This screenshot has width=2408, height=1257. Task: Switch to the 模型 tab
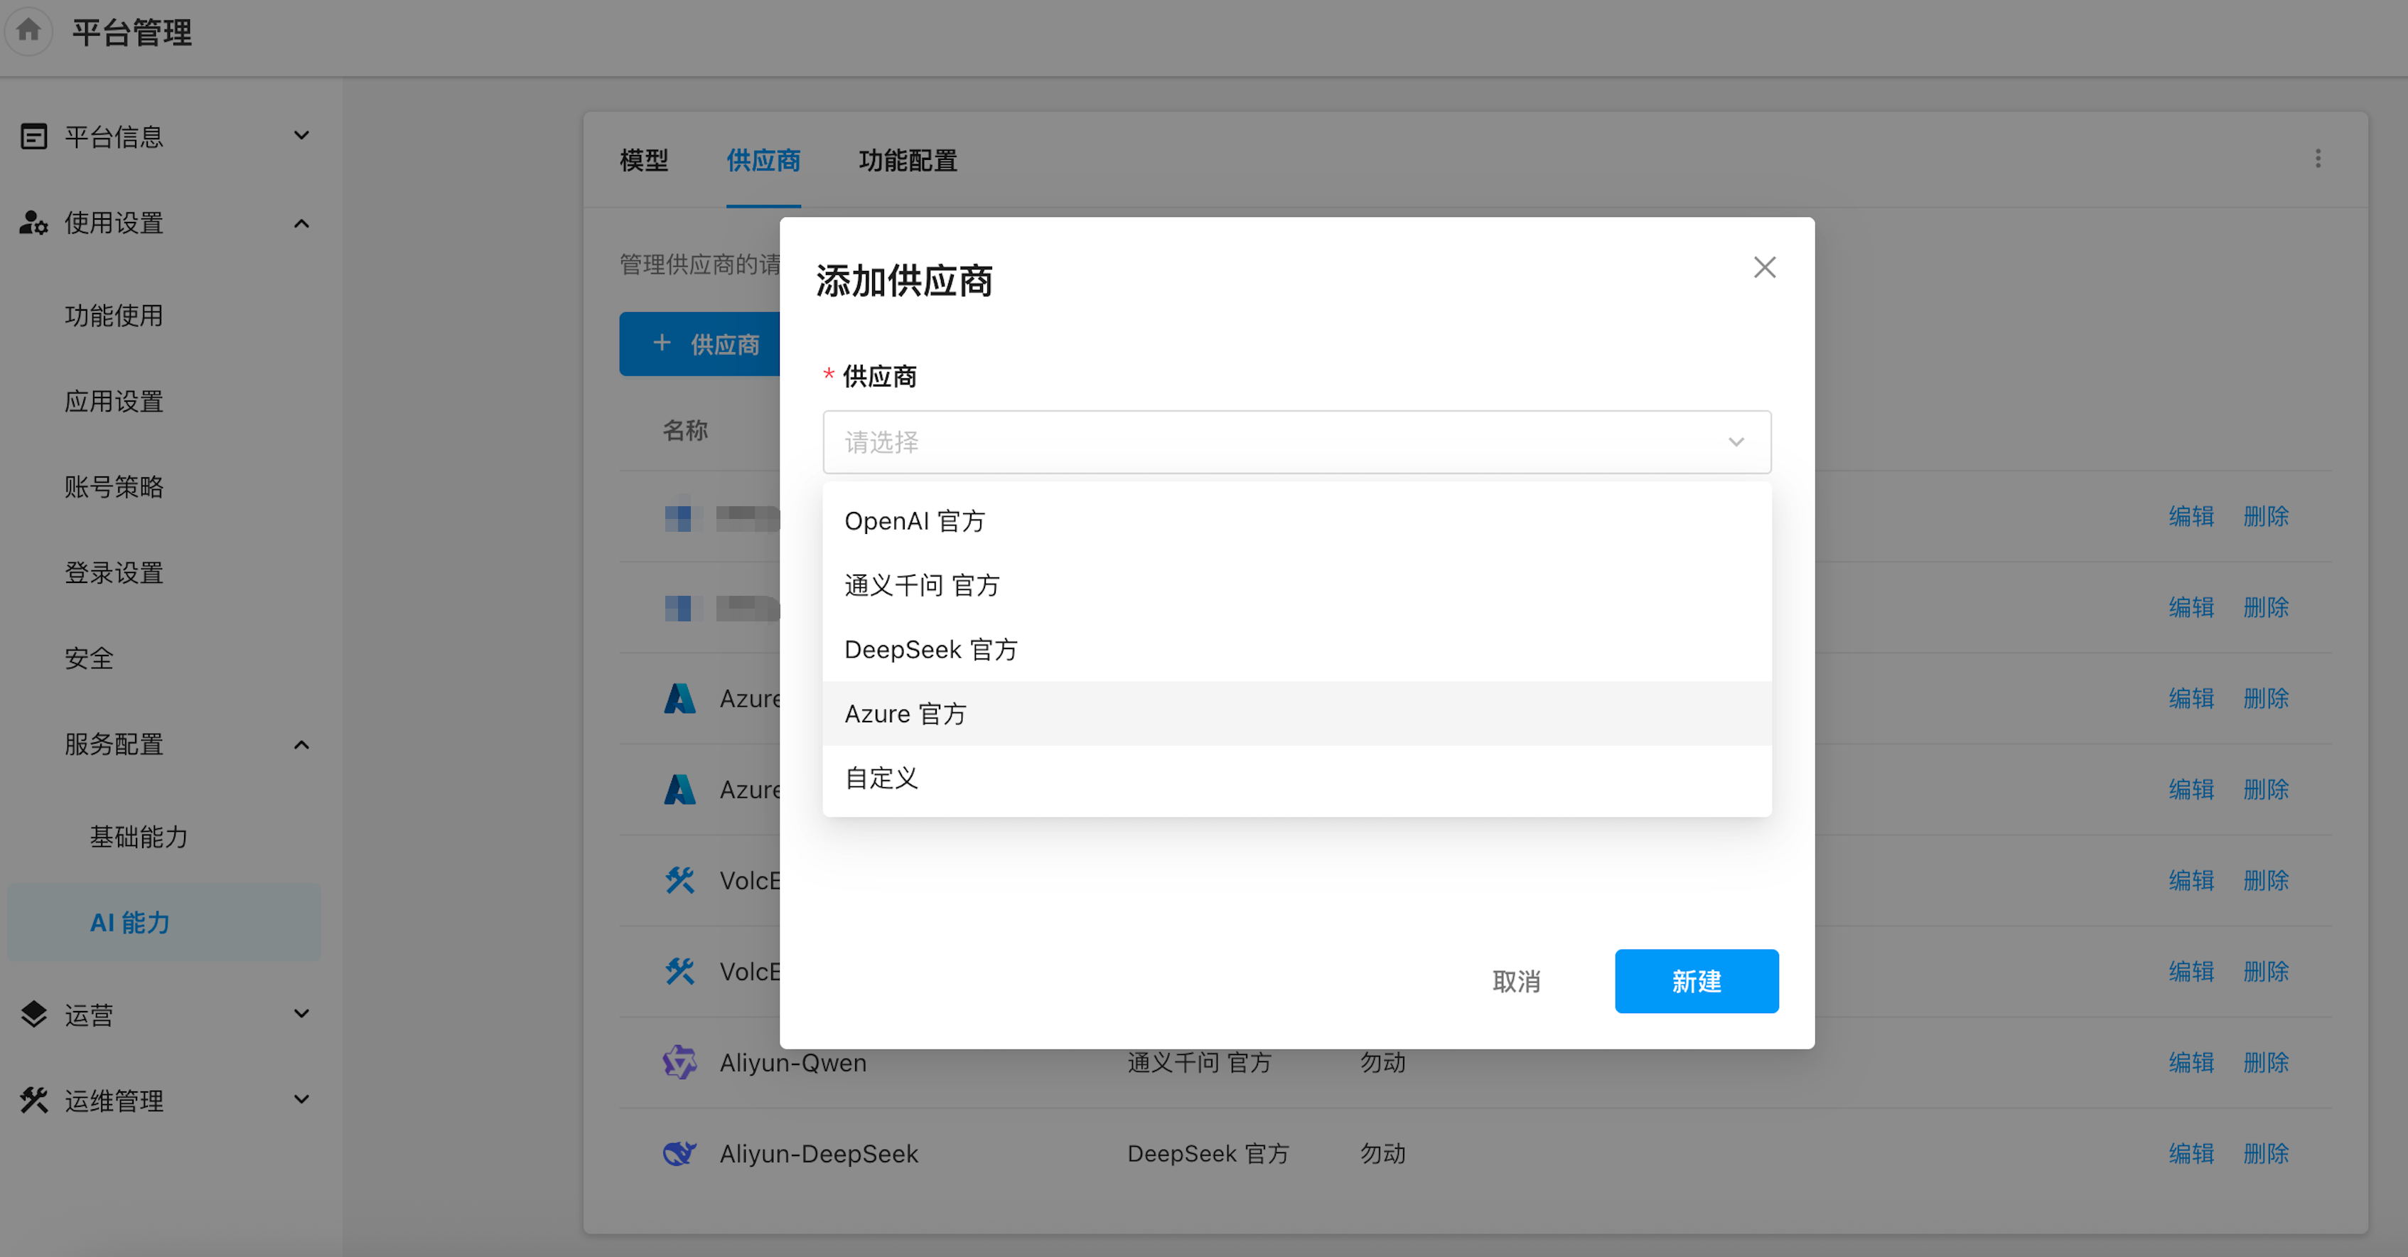click(643, 161)
